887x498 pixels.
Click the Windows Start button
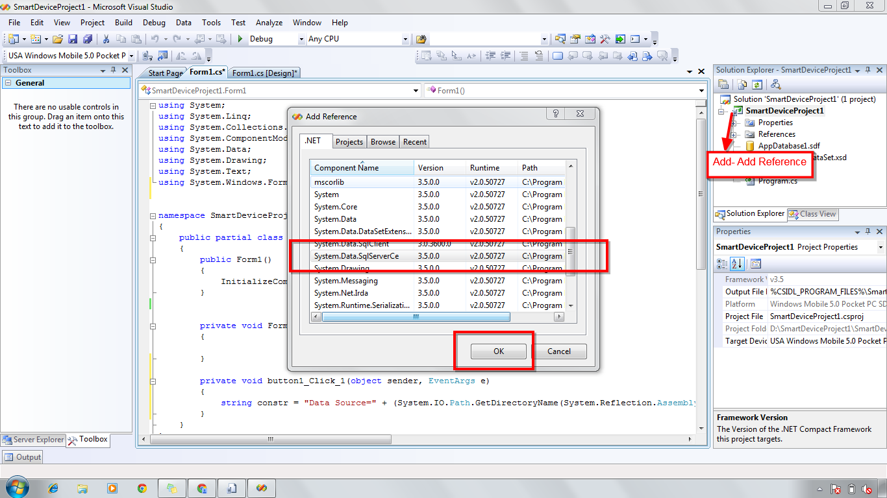(17, 487)
